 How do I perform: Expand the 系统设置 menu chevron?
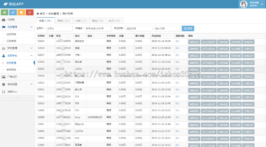[31, 84]
